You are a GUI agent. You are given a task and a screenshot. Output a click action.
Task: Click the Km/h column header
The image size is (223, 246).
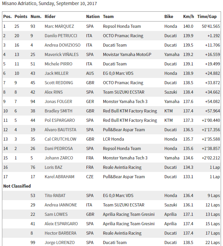(x=188, y=16)
